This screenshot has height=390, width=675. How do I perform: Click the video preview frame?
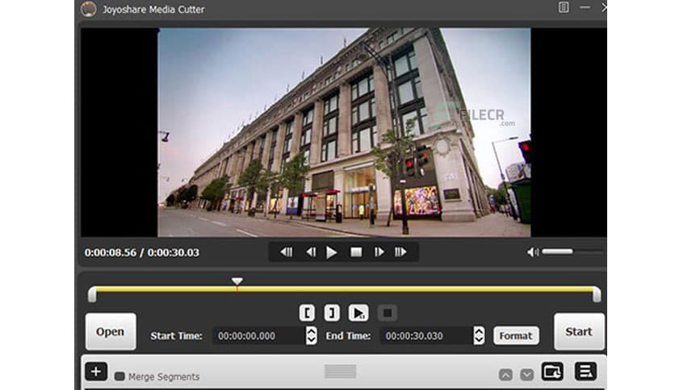point(344,132)
